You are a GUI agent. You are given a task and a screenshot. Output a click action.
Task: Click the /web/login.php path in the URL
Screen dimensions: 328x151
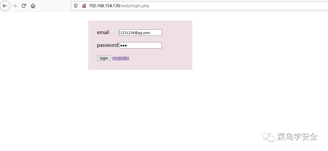pos(135,6)
